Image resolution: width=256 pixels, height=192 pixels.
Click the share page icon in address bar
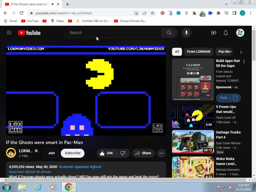click(144, 13)
